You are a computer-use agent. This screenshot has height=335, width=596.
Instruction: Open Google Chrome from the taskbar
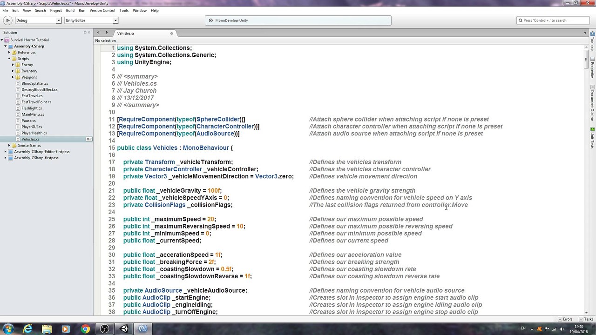click(85, 329)
